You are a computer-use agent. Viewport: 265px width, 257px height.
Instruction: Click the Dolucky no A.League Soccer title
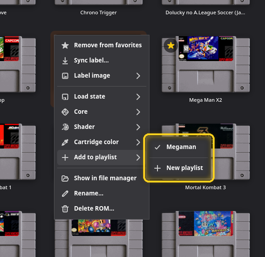(x=205, y=12)
